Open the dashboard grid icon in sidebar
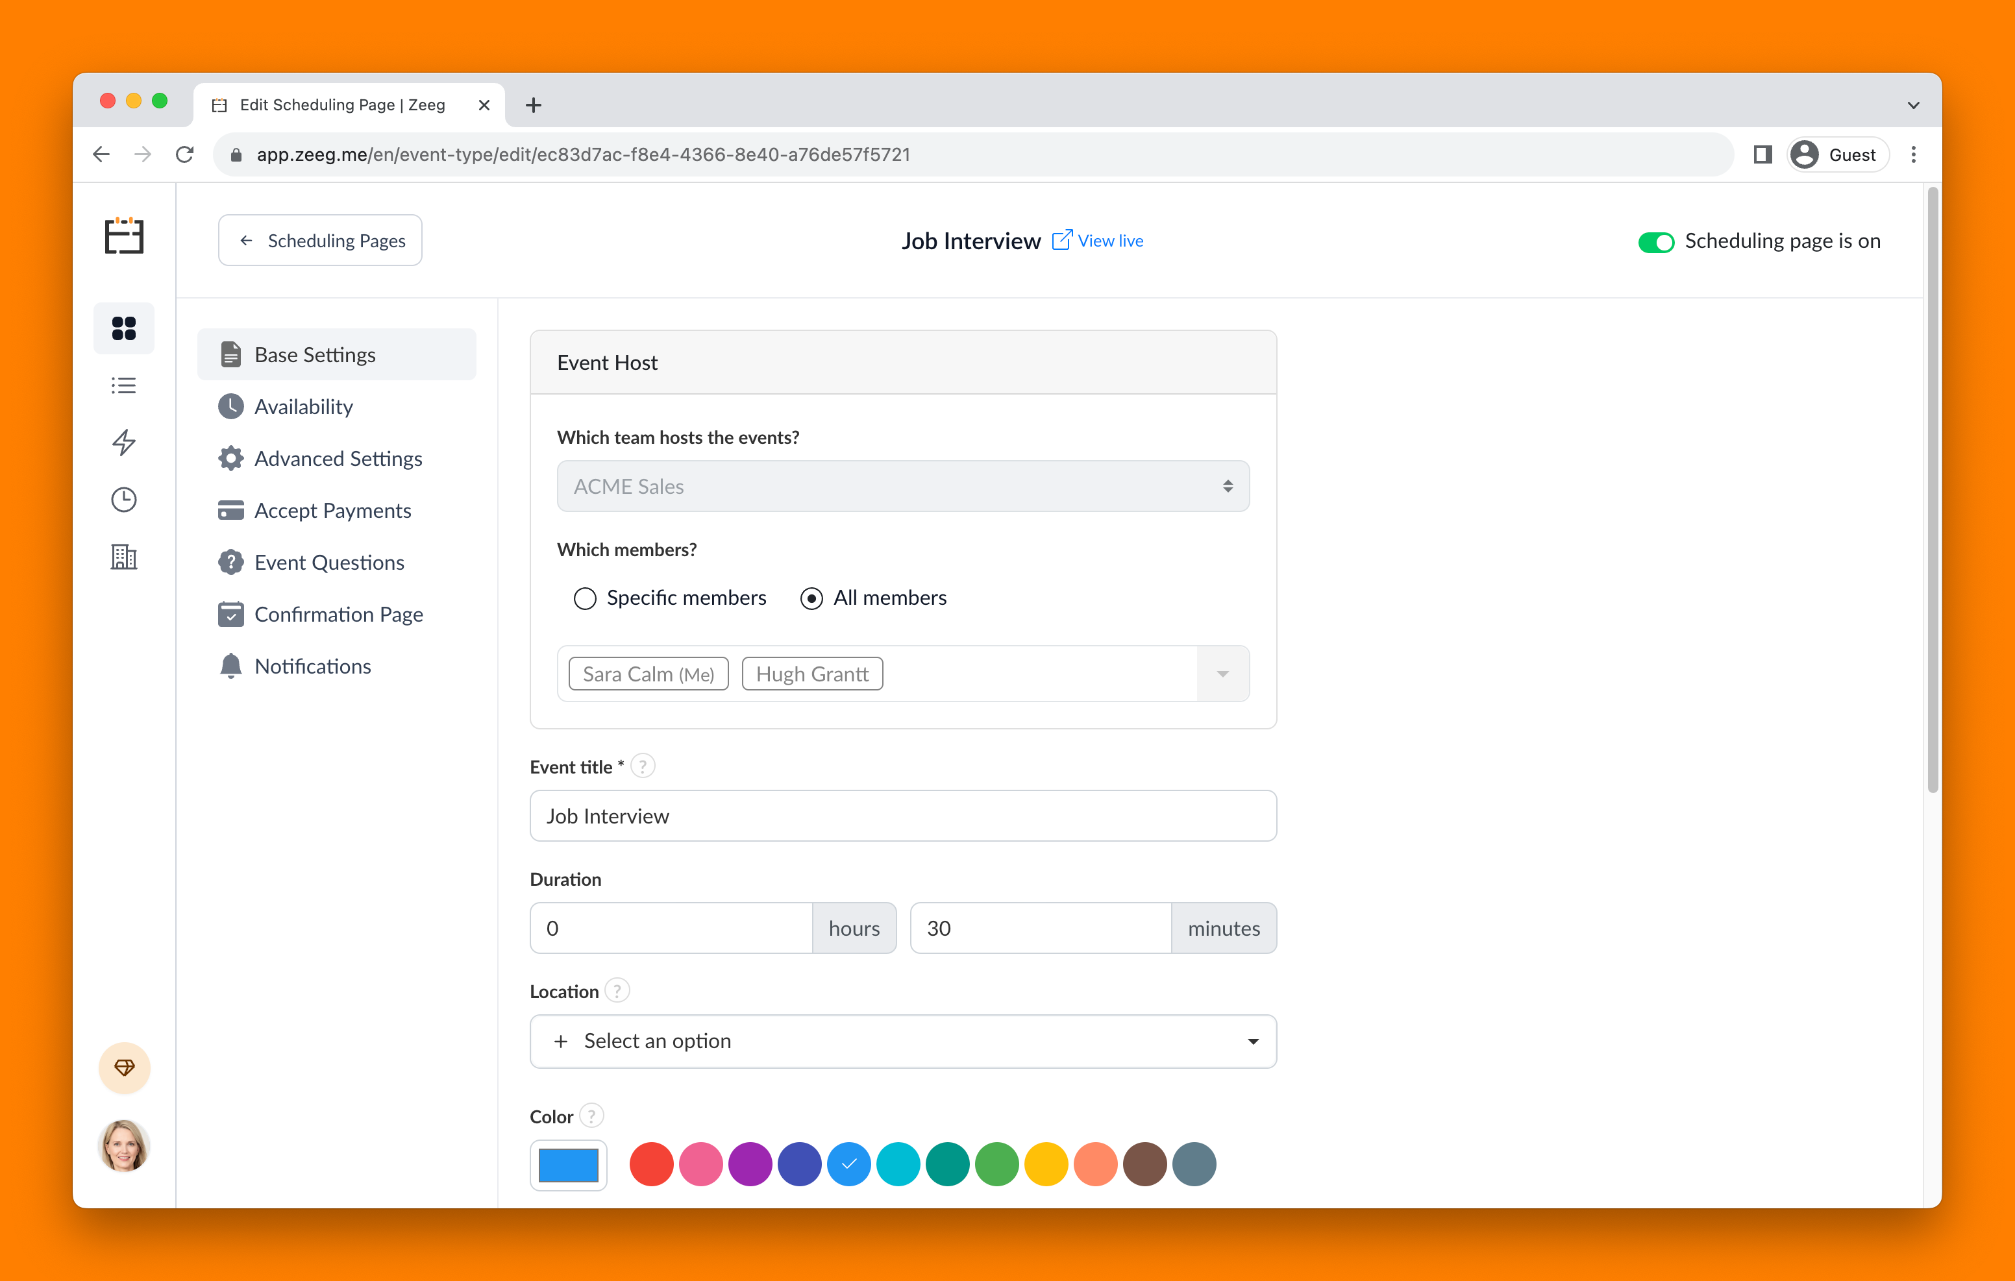The image size is (2015, 1281). [124, 328]
